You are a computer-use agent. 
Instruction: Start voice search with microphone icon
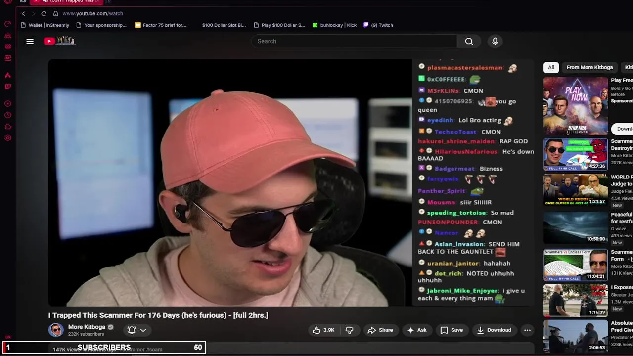495,41
